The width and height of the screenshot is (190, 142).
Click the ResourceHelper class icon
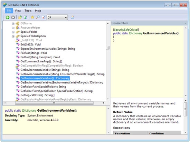point(18,28)
